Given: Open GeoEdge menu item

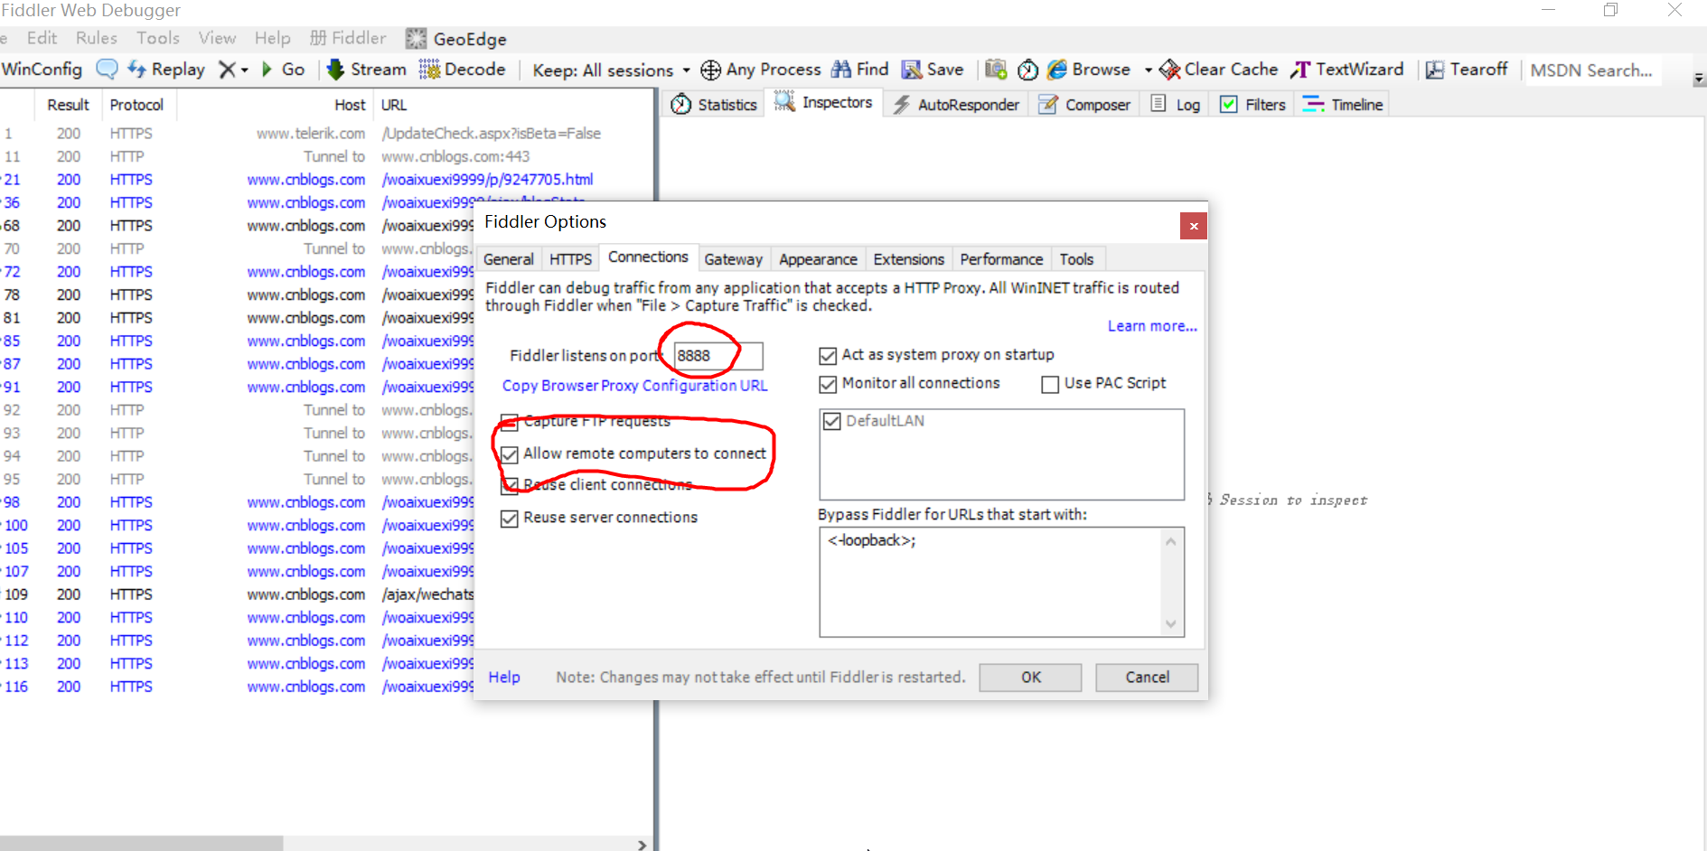Looking at the screenshot, I should coord(456,39).
